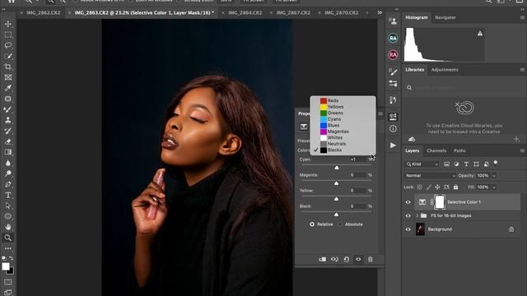This screenshot has width=527, height=296.
Task: Hide the FS for 16-bit Images group
Action: pyautogui.click(x=408, y=215)
